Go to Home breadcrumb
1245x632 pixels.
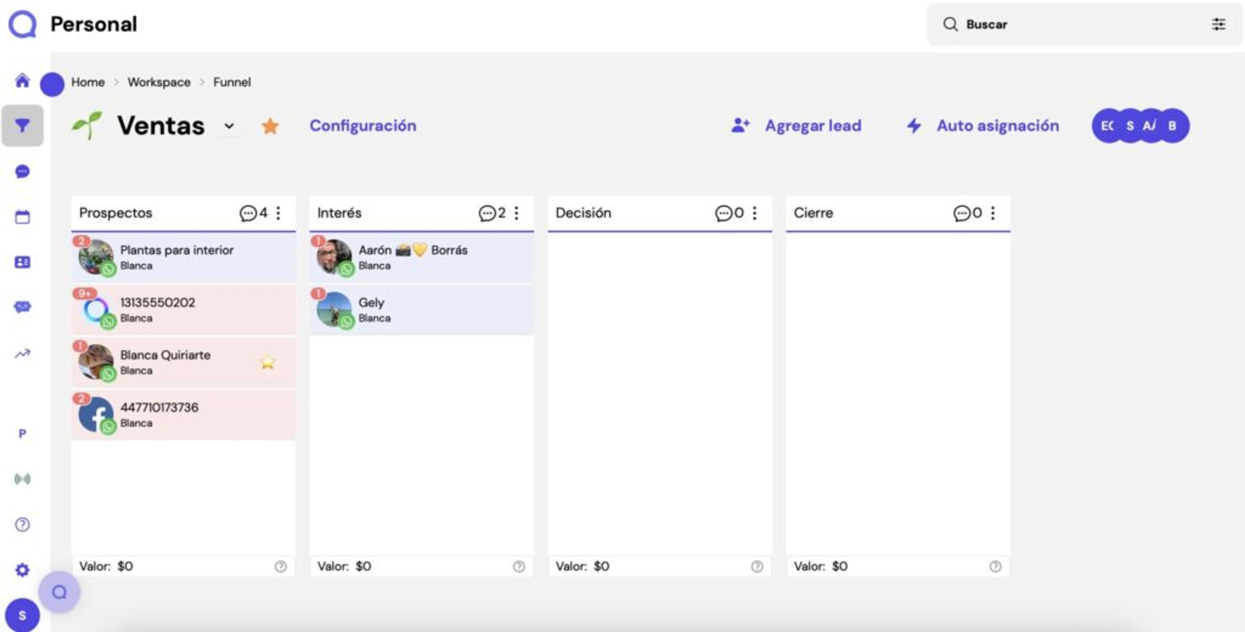click(x=88, y=82)
